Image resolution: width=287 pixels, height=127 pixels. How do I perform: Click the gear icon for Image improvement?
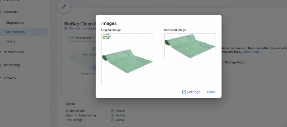[x=94, y=67]
